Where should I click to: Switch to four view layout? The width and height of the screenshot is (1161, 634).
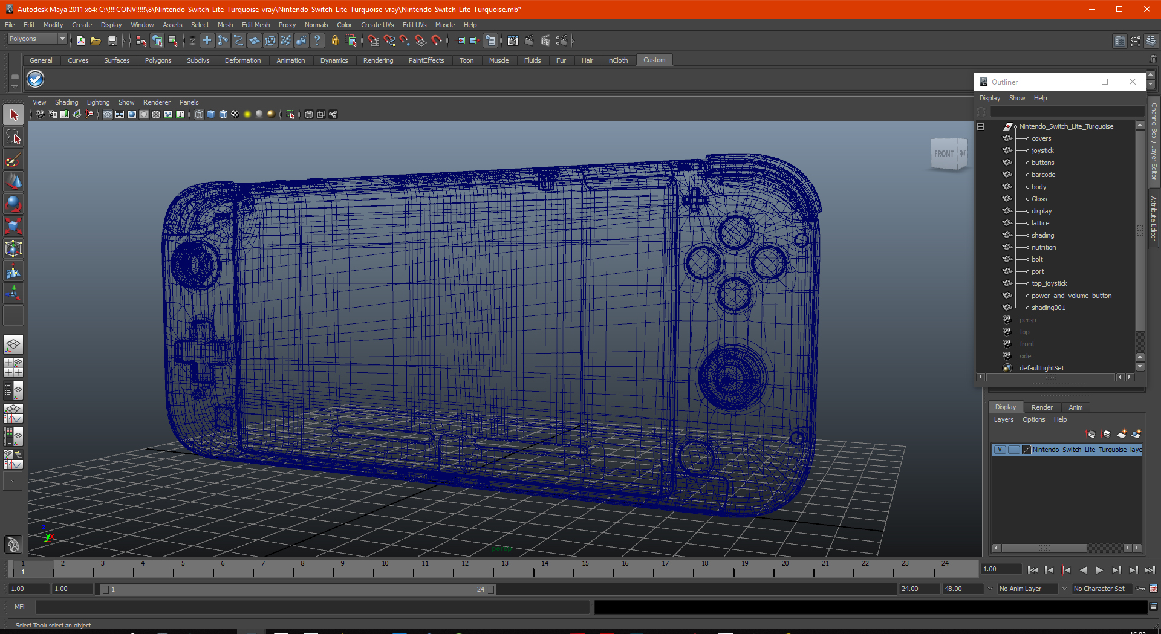pos(13,367)
